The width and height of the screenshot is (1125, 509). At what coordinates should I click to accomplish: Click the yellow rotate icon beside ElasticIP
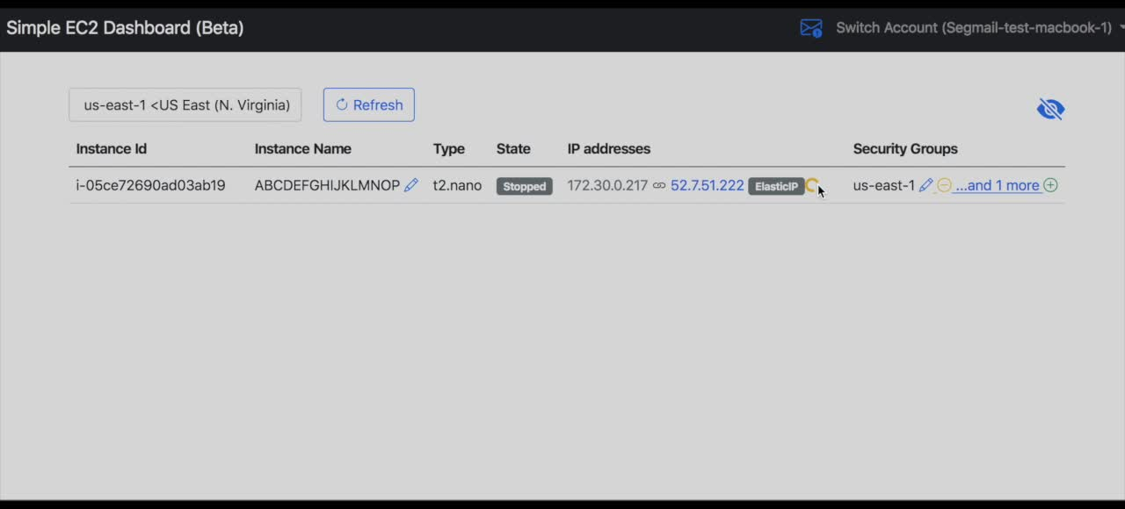812,186
